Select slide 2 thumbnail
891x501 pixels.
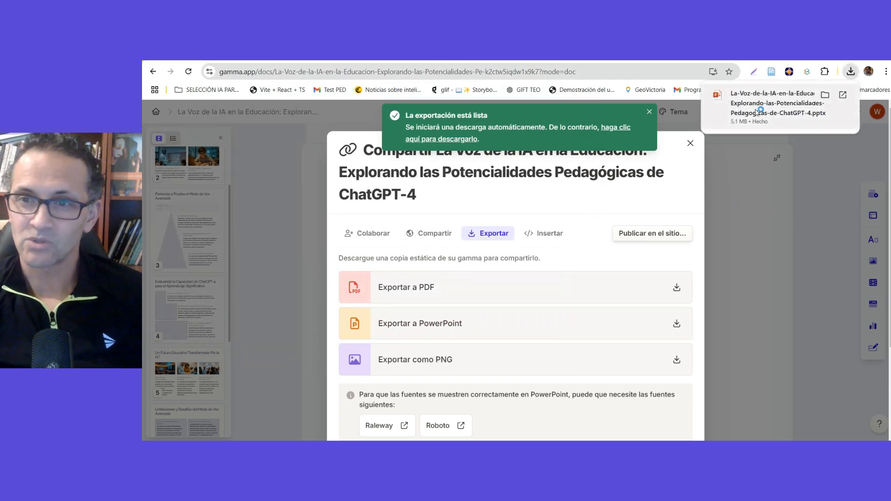point(187,164)
